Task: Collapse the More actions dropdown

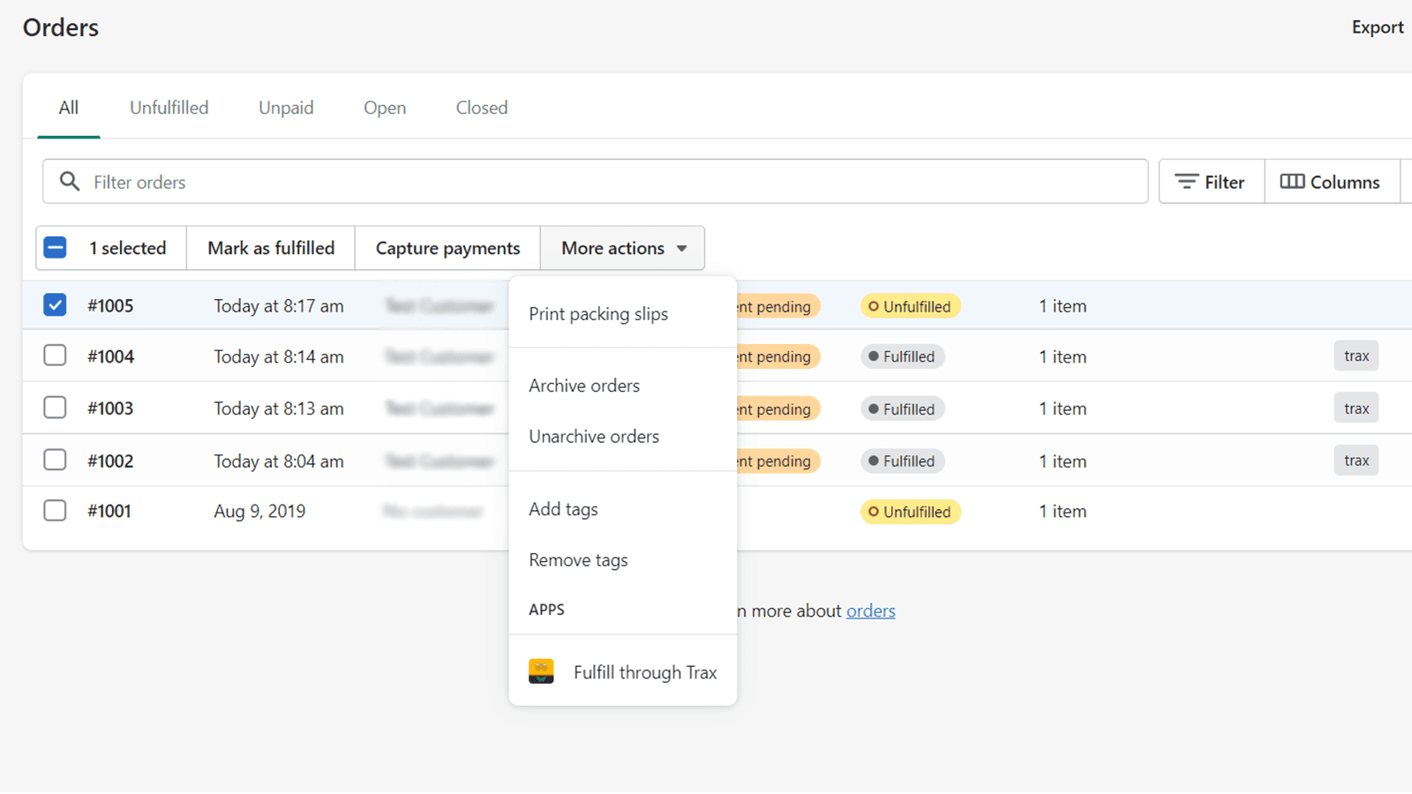Action: click(x=623, y=248)
